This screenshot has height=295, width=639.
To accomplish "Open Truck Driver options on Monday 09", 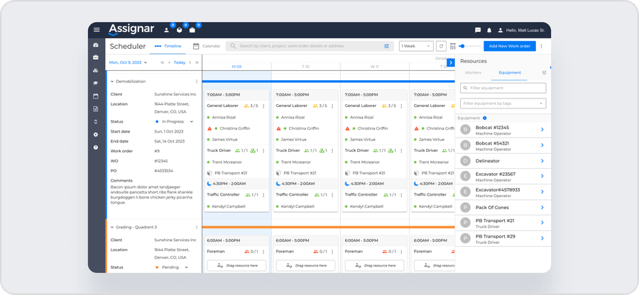I will (263, 150).
